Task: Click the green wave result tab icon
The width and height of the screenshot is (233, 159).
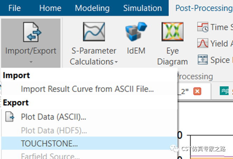Action: [x=224, y=91]
